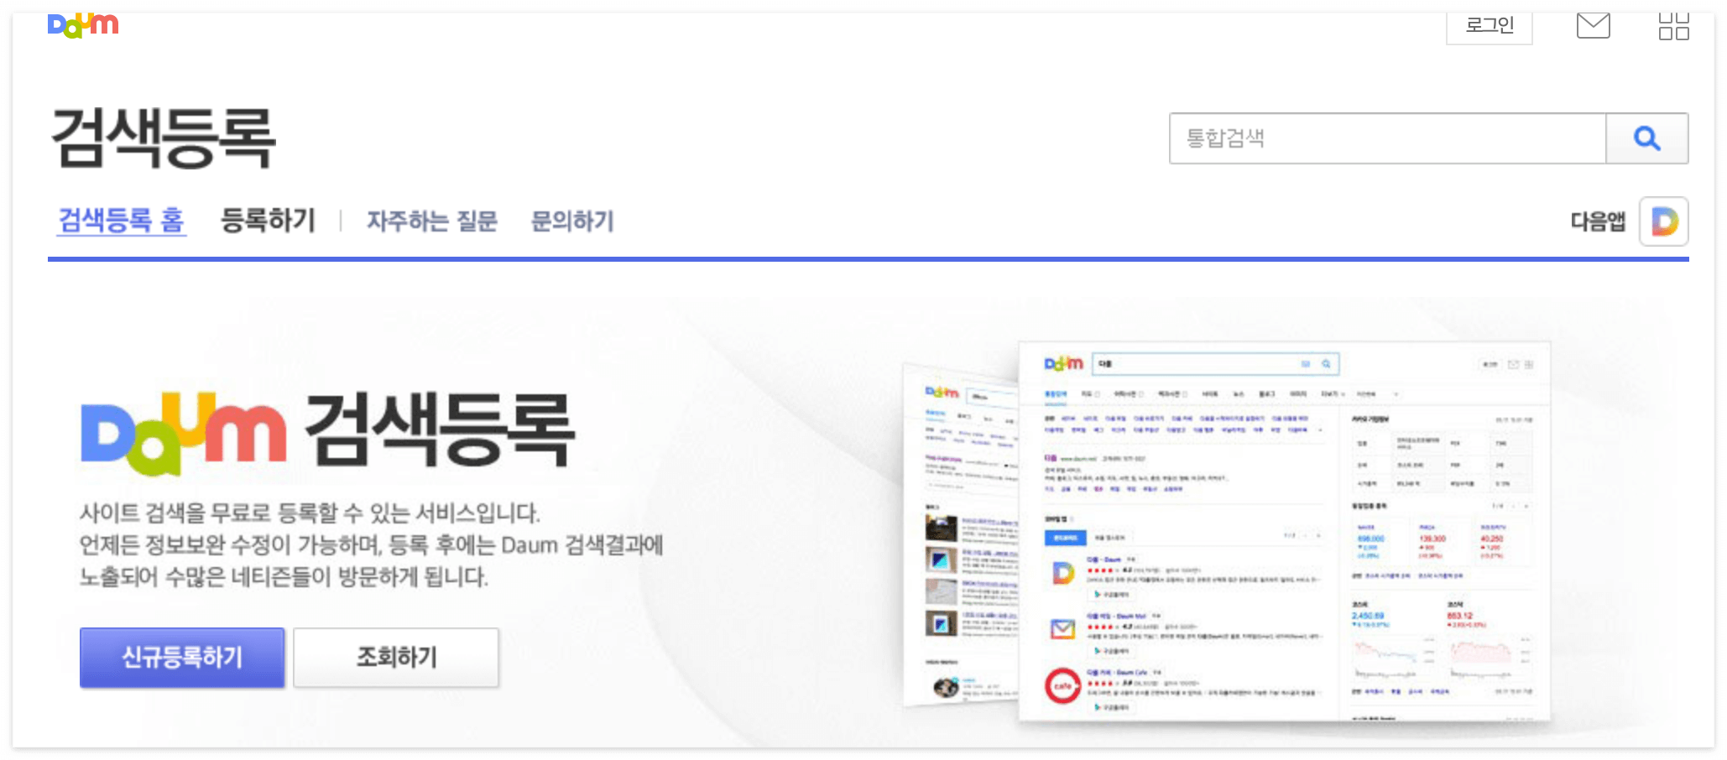The width and height of the screenshot is (1727, 760).
Task: Open the apps grid icon at top right
Action: (x=1675, y=25)
